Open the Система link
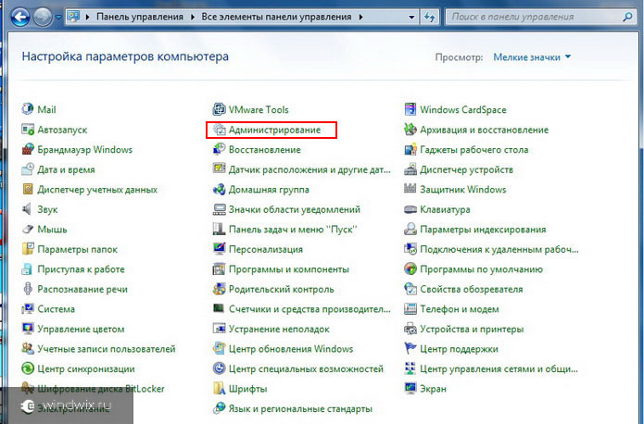This screenshot has height=424, width=644. [57, 309]
